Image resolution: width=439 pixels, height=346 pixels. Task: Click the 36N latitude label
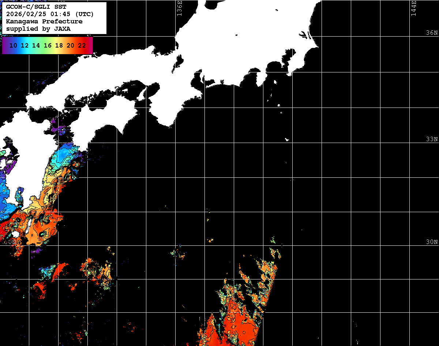[432, 33]
